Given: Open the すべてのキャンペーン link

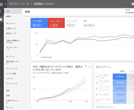Looking at the screenshot, I should (105, 107).
